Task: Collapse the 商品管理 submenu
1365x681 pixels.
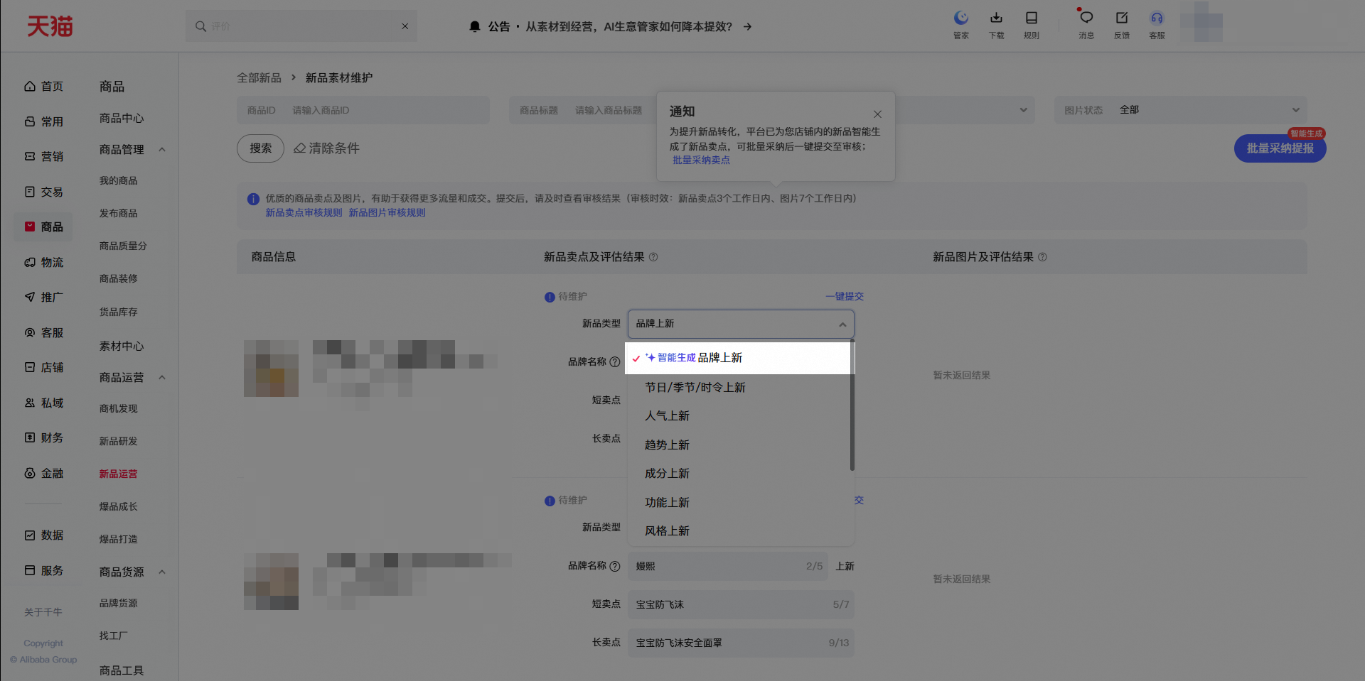Action: tap(162, 149)
